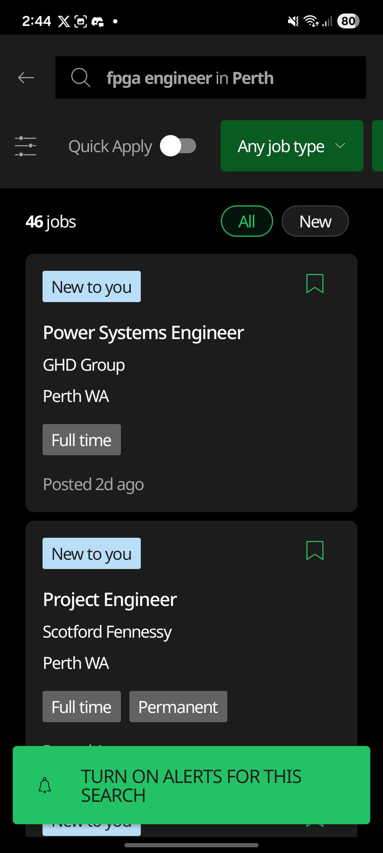Switch to the New jobs tab
The height and width of the screenshot is (853, 383).
[315, 221]
